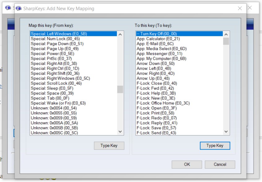Select F-Lock: Reply (E0_41)
262x182 pixels.
point(179,123)
